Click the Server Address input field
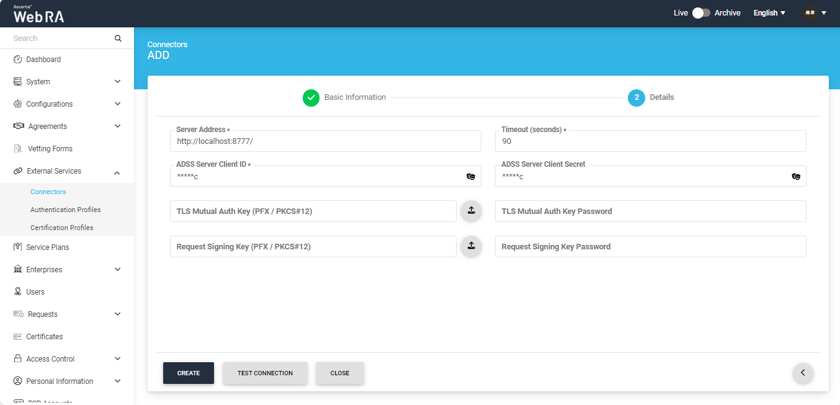 325,141
